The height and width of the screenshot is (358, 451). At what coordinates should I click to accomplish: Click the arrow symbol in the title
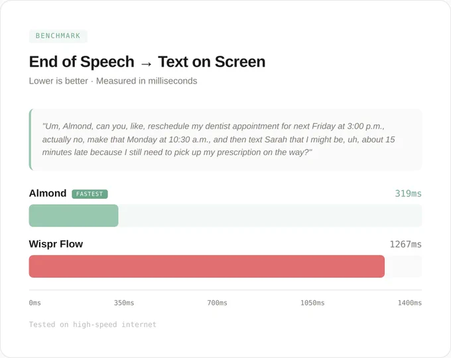tap(146, 64)
